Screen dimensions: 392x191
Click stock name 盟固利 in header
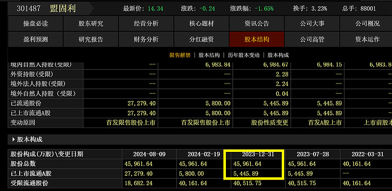point(63,9)
